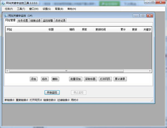Screen dimensions: 167x128
Task: Sort by the 更新时间 column header
Action: pyautogui.click(x=107, y=29)
